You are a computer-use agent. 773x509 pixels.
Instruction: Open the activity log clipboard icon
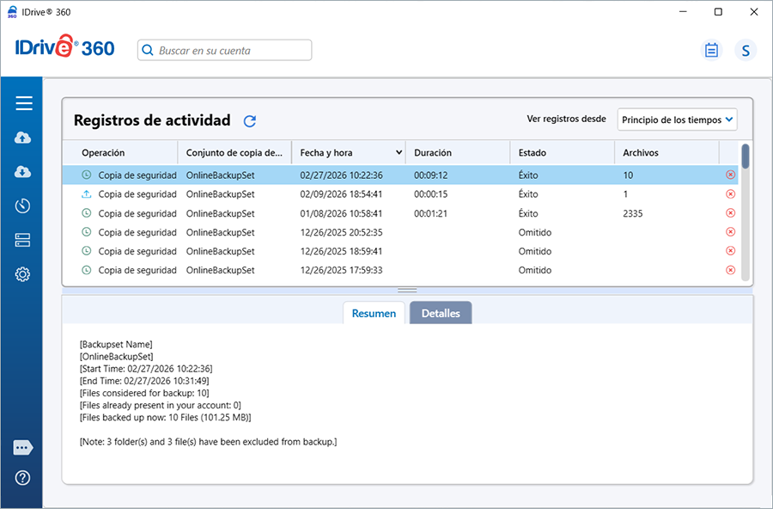[x=711, y=51]
